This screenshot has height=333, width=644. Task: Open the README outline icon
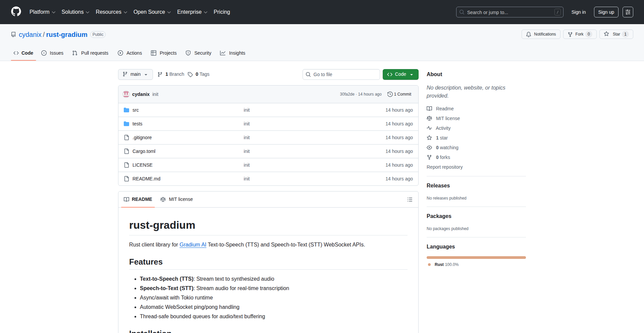(410, 200)
